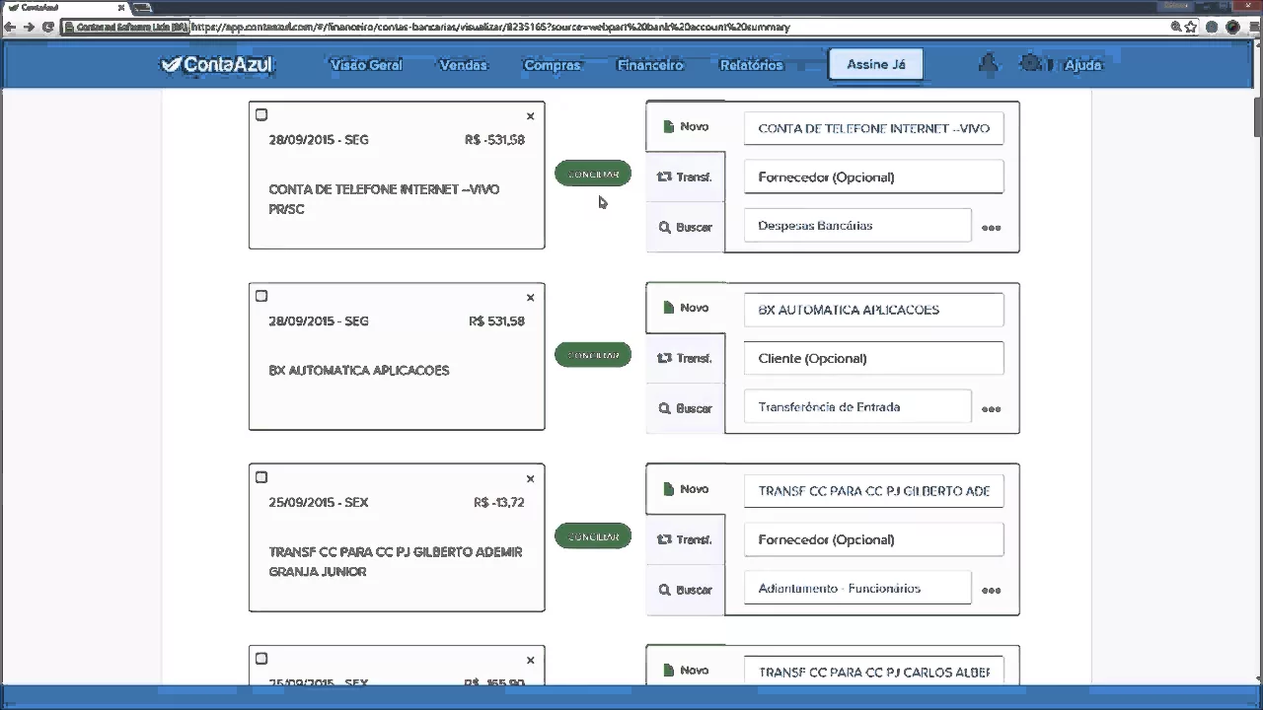Open the Vendas menu
The image size is (1263, 710).
(463, 65)
